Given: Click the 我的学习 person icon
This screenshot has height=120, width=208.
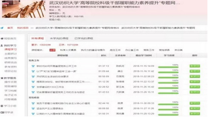Looking at the screenshot, I should [x=2, y=46].
